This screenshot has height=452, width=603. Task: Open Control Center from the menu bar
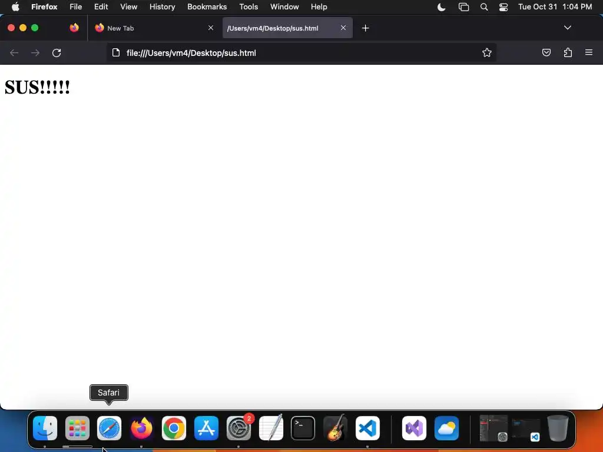pos(503,7)
